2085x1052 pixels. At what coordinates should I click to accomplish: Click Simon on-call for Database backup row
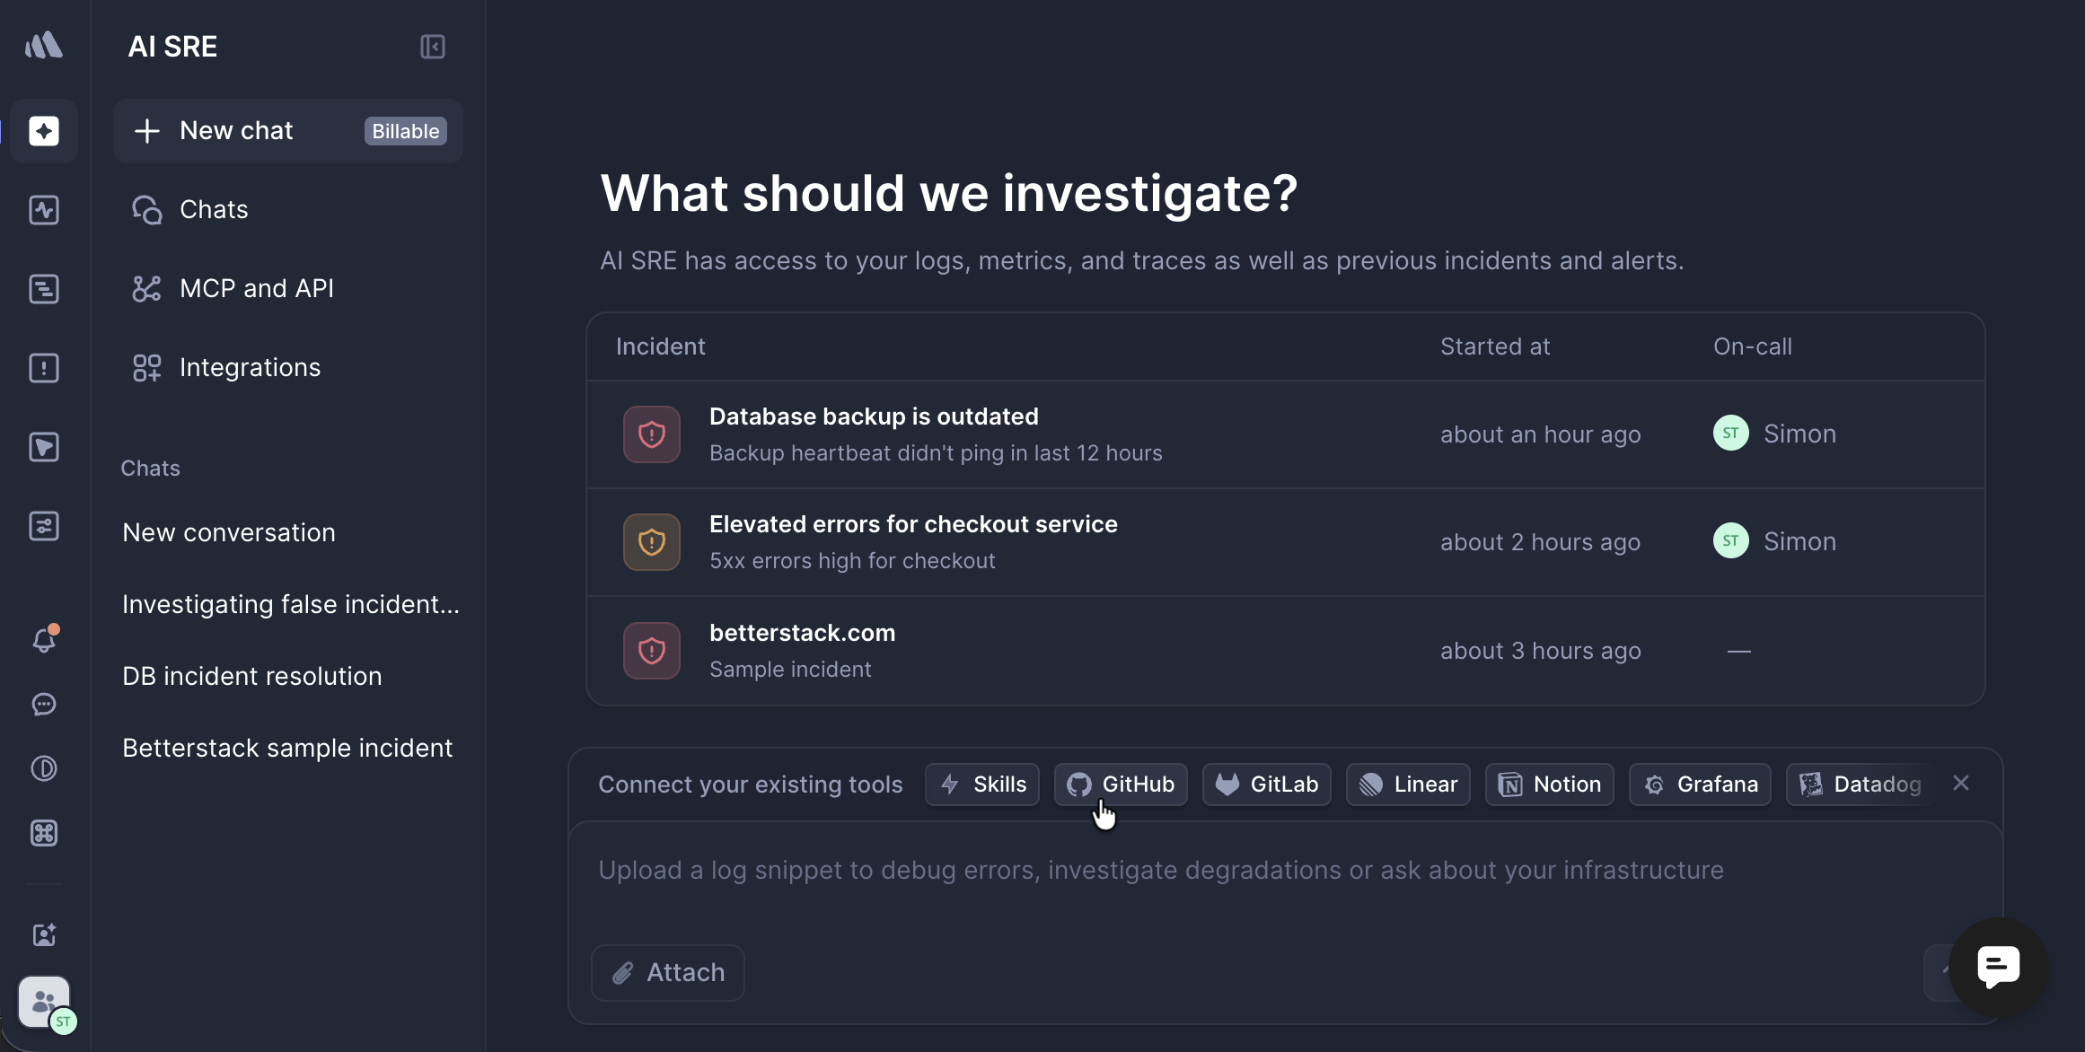point(1775,434)
